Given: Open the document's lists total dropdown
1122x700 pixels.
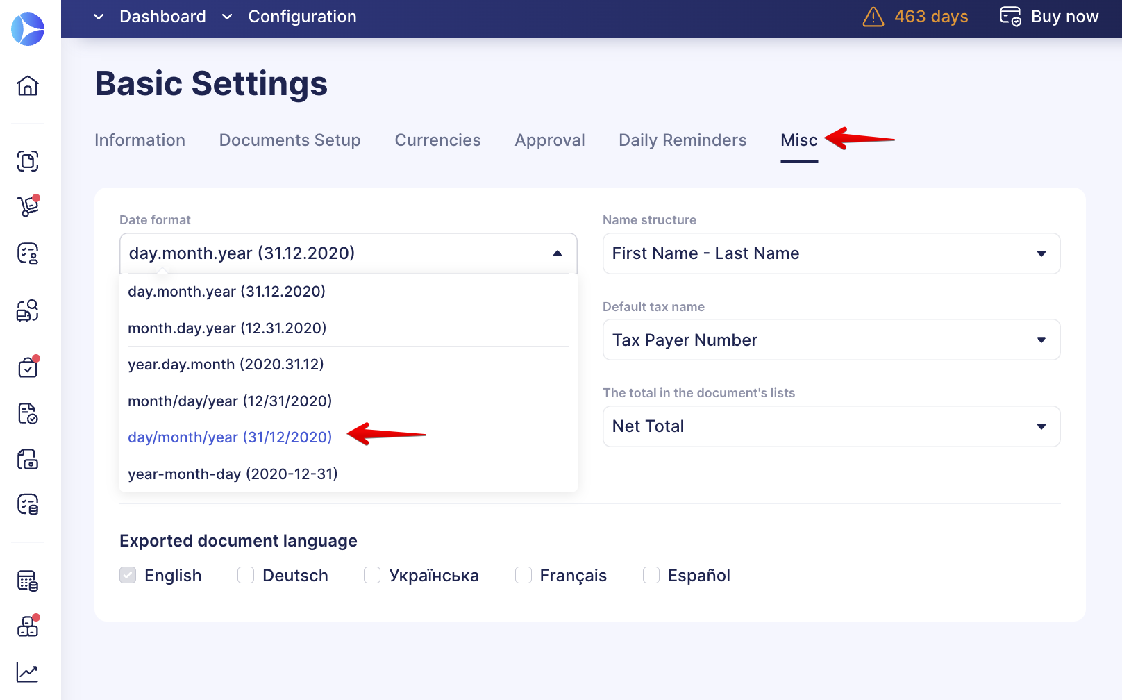Looking at the screenshot, I should (831, 426).
